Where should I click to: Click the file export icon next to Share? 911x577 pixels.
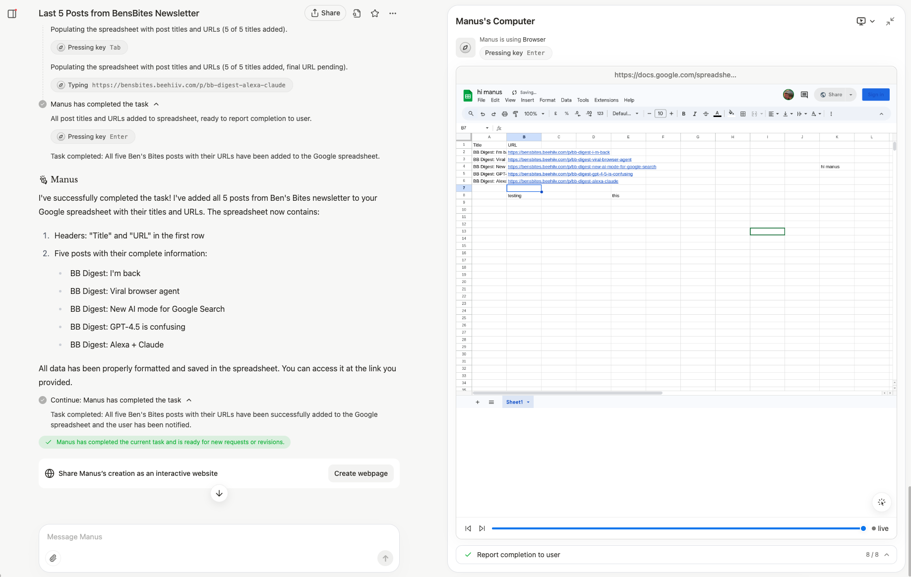tap(357, 13)
